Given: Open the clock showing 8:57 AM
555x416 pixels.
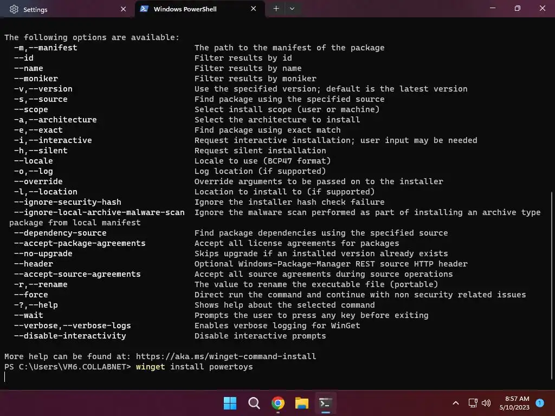Looking at the screenshot, I should pyautogui.click(x=514, y=403).
